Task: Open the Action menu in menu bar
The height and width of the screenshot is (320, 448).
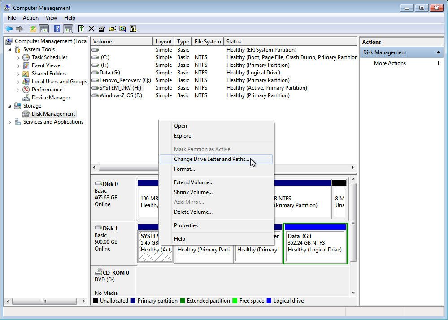Action: pos(30,18)
